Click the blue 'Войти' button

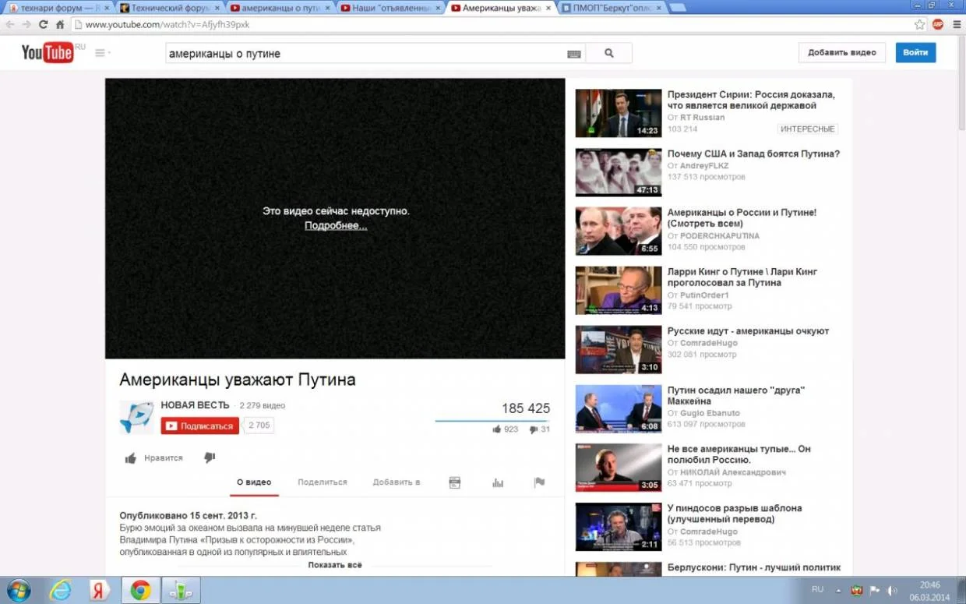coord(915,52)
